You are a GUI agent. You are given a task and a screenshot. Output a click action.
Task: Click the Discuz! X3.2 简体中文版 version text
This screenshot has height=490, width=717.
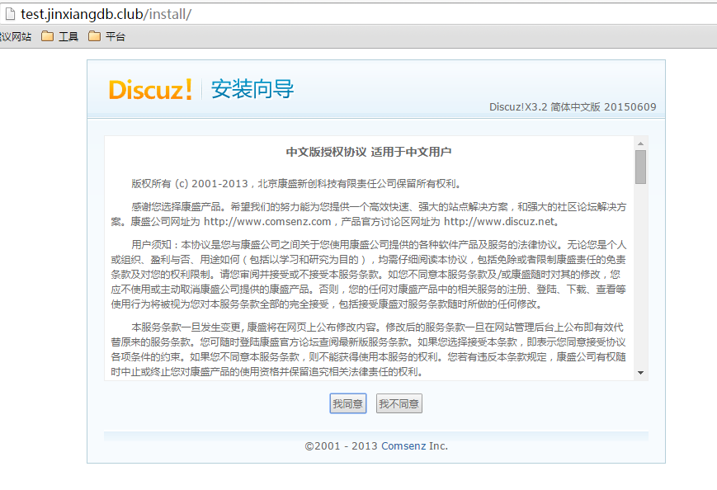[573, 107]
